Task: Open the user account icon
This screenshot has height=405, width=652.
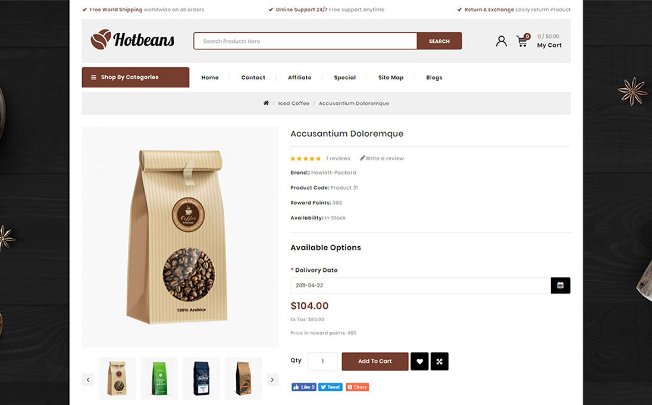Action: tap(501, 41)
